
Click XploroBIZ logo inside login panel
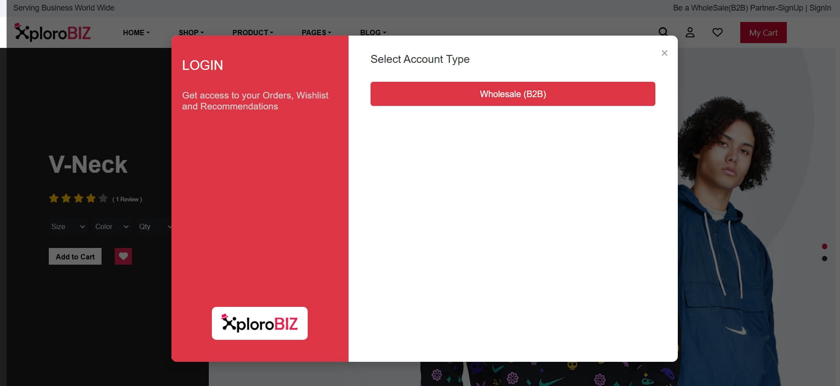[x=259, y=323]
